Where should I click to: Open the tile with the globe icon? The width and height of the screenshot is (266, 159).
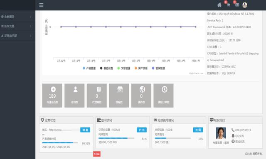pyautogui.click(x=141, y=96)
